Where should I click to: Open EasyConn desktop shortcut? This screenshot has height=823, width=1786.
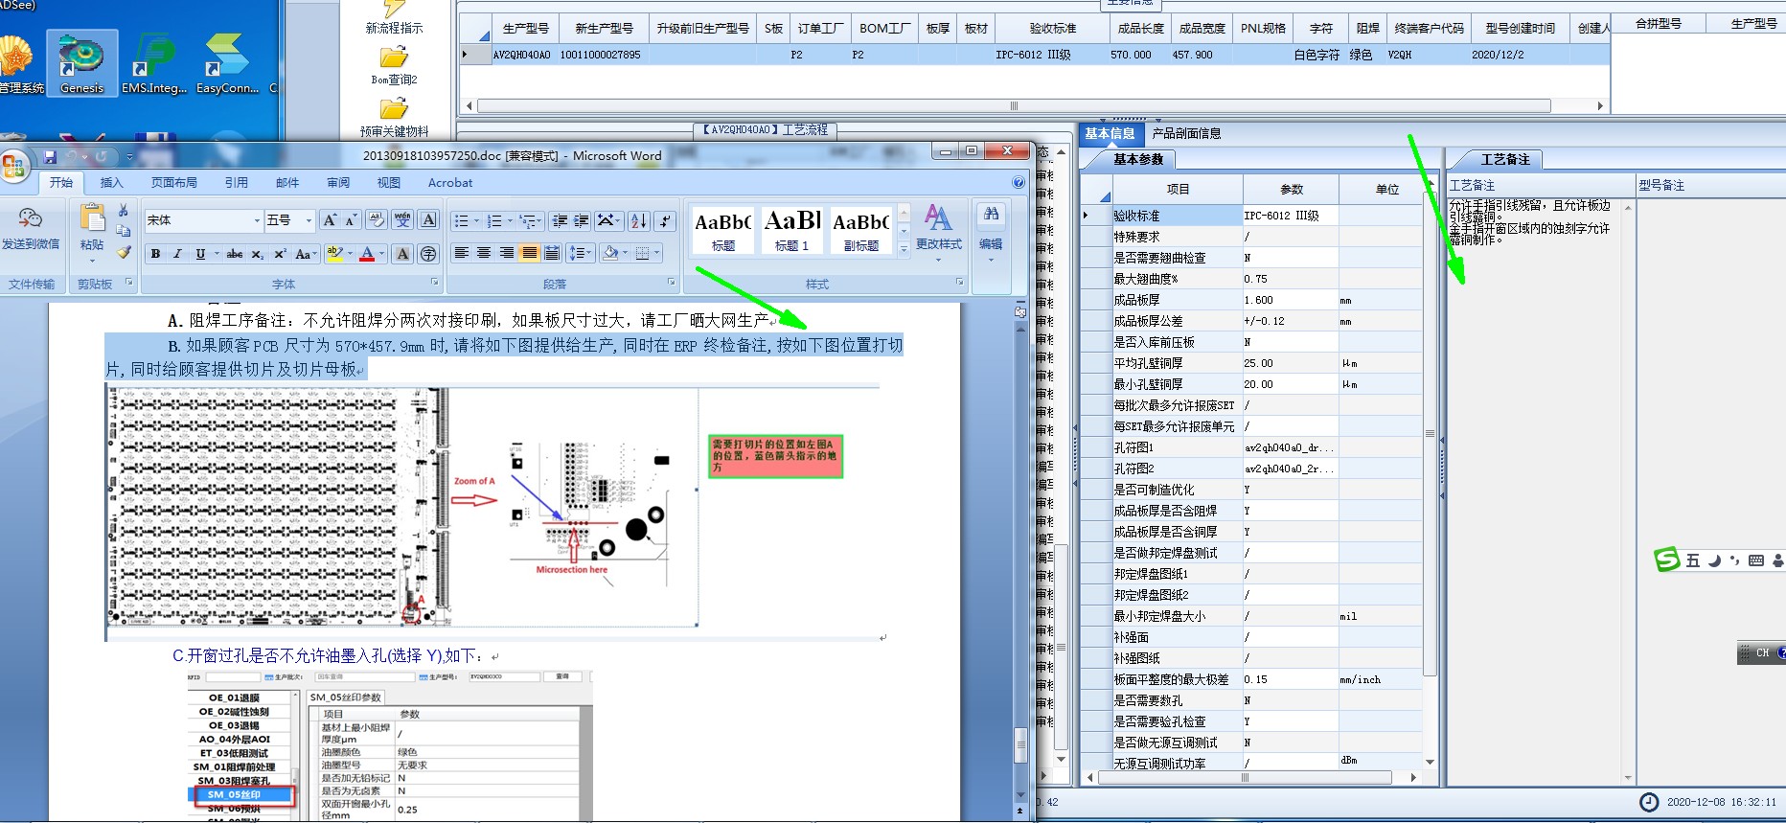click(x=227, y=63)
